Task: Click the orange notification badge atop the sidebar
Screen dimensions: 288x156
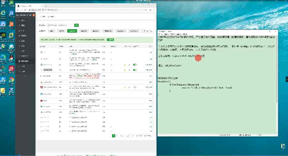Action: (x=34, y=15)
